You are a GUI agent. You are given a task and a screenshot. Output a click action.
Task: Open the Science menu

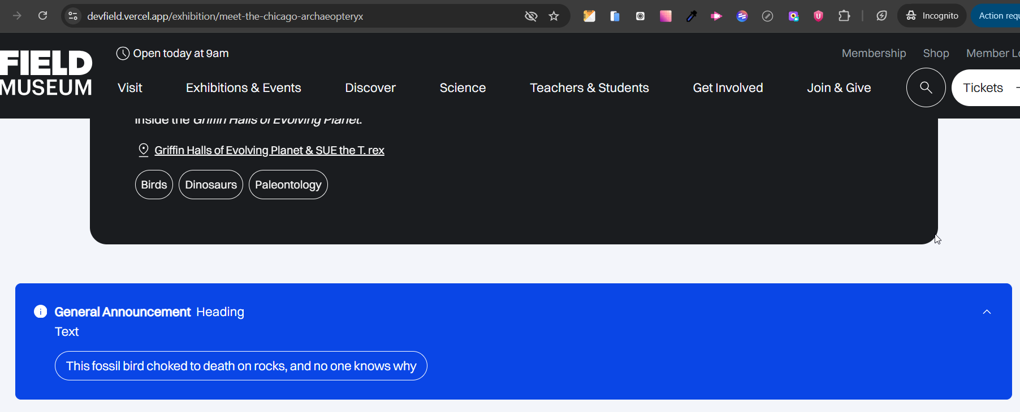pos(463,88)
